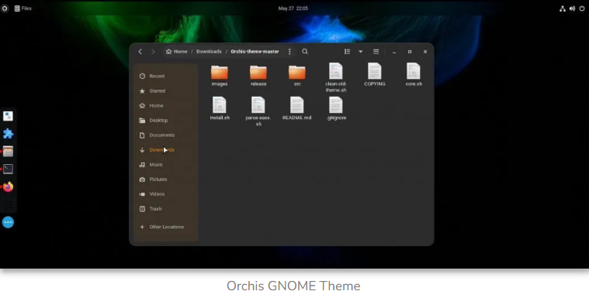Select the COPYING file
Viewport: 589px width, 298px height.
[x=375, y=74]
